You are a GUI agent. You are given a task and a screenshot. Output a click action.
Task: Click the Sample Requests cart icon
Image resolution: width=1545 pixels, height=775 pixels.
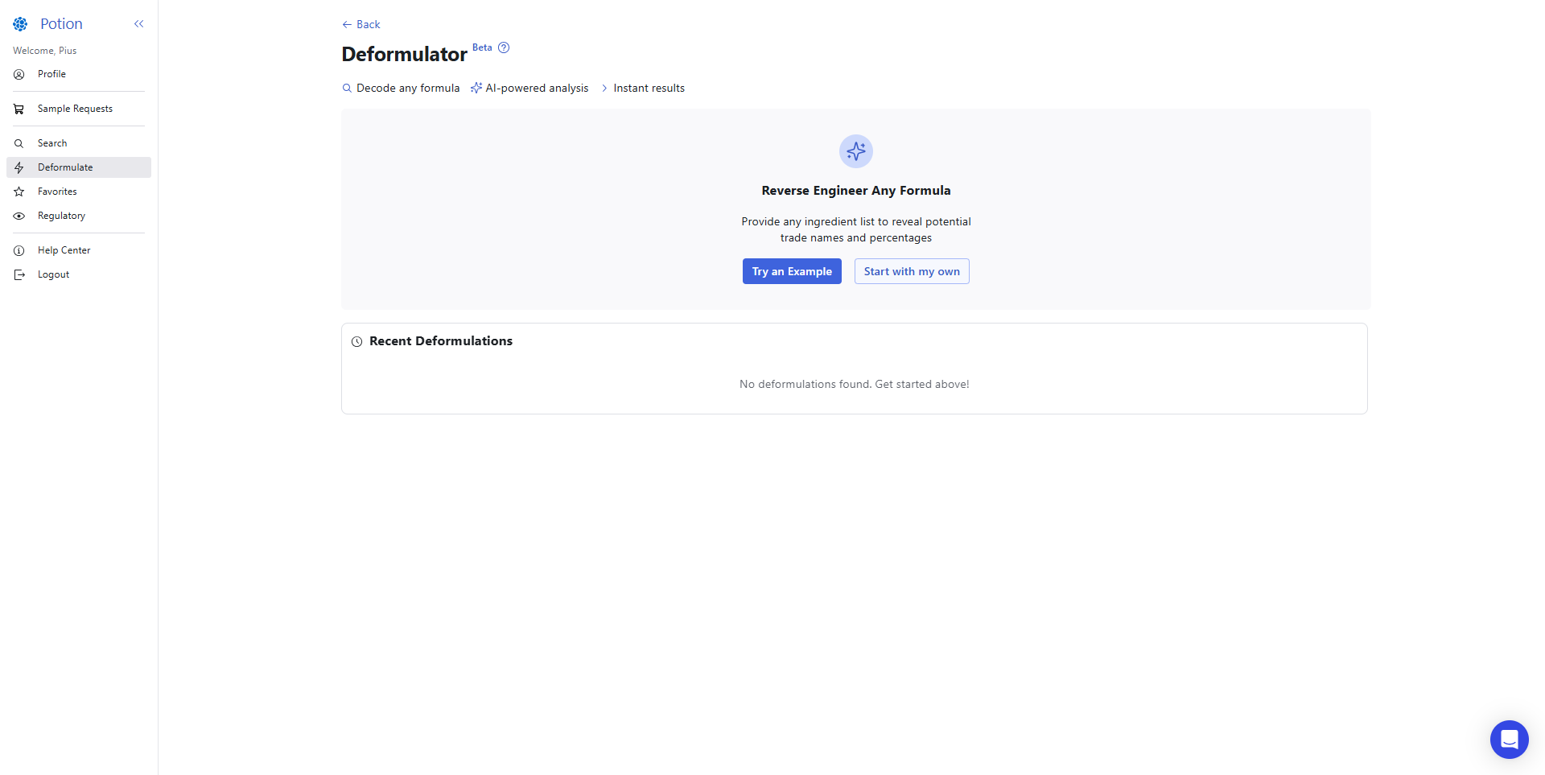[19, 109]
